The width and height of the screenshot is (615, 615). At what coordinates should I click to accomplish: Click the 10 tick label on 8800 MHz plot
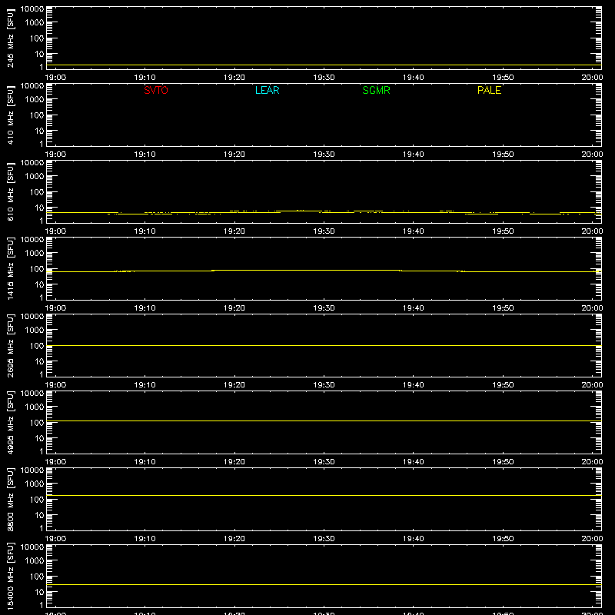point(39,515)
